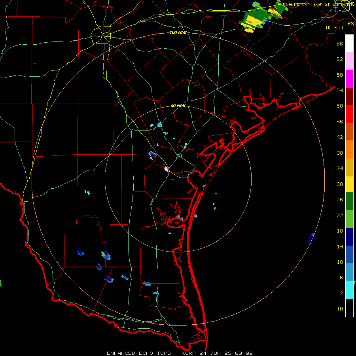Click the legend value "26"

click(340, 200)
